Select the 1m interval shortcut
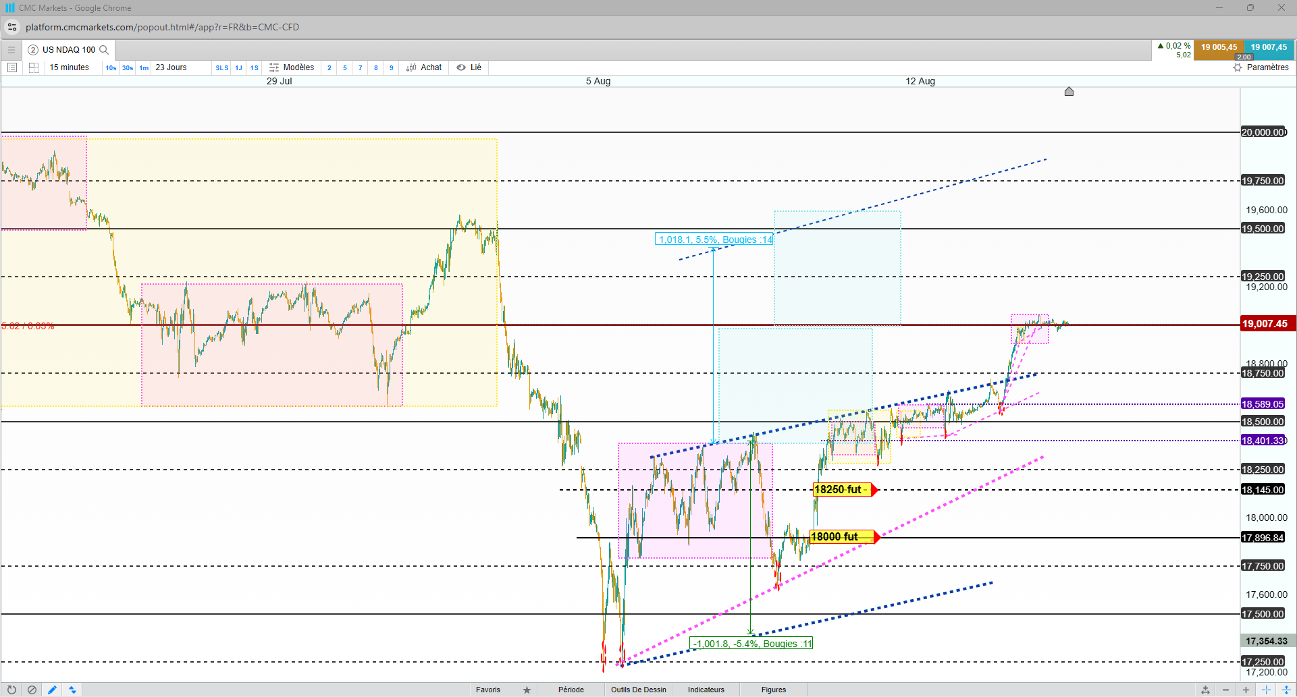1297x697 pixels. (144, 68)
